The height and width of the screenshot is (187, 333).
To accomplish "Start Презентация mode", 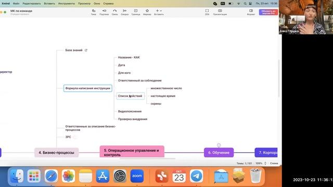I will 220,12.
